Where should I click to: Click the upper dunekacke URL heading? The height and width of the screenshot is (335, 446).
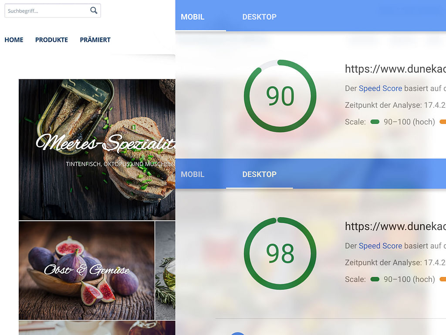coord(395,69)
